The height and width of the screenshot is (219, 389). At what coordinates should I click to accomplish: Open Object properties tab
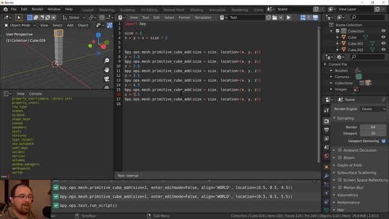pos(326,167)
